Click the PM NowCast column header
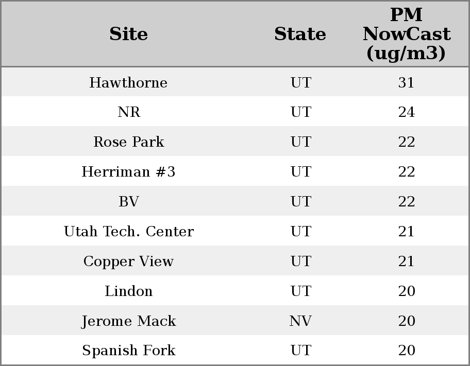The width and height of the screenshot is (470, 366). point(406,34)
